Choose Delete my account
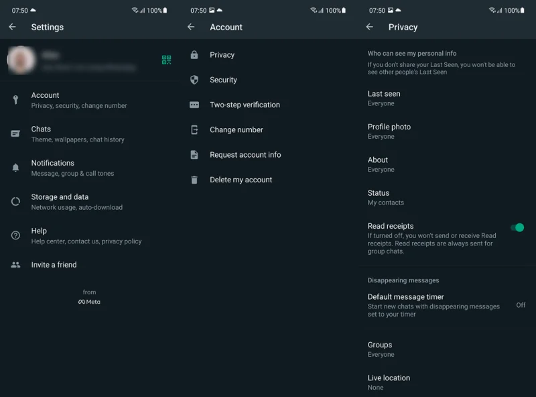 268,180
